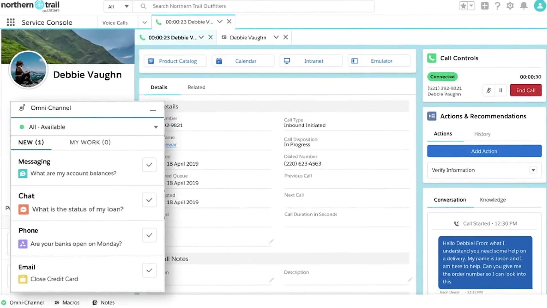Open the Favorites star icon
547x308 pixels.
coord(463,6)
